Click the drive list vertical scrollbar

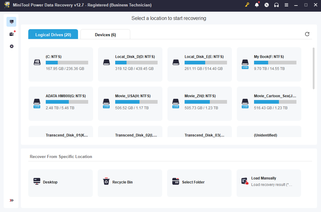[x=313, y=68]
